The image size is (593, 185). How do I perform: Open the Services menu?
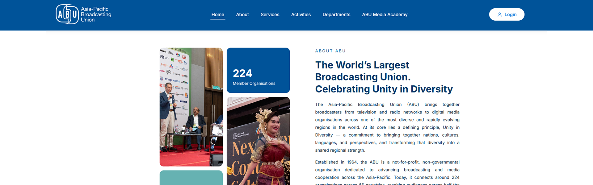(270, 14)
